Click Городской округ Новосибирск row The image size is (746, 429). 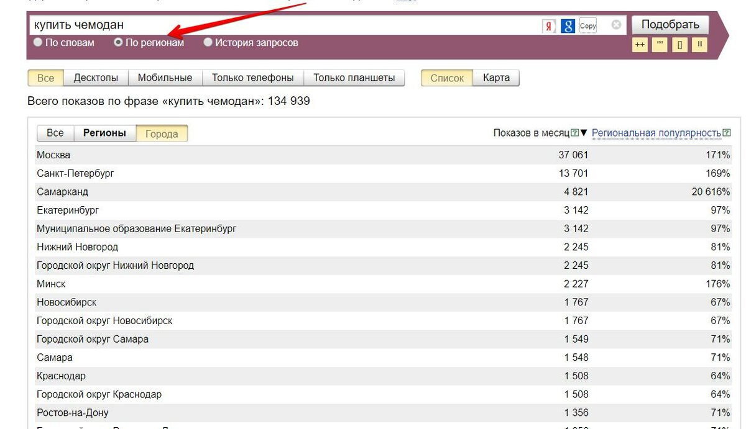[x=384, y=320]
